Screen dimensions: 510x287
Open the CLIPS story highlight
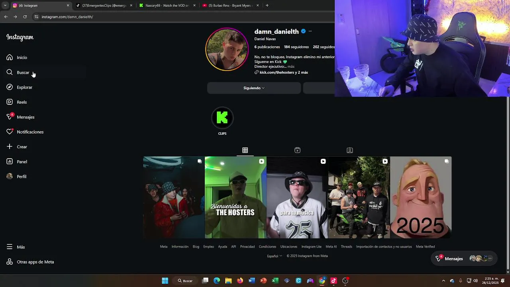point(222,121)
